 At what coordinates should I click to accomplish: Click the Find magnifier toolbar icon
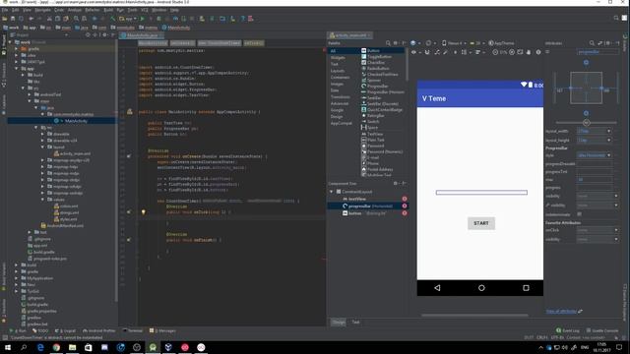[x=76, y=19]
